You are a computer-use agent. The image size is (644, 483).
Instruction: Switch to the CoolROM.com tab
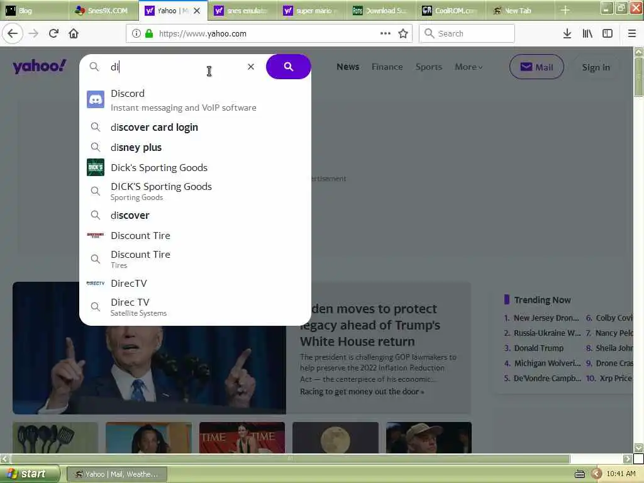pos(450,11)
